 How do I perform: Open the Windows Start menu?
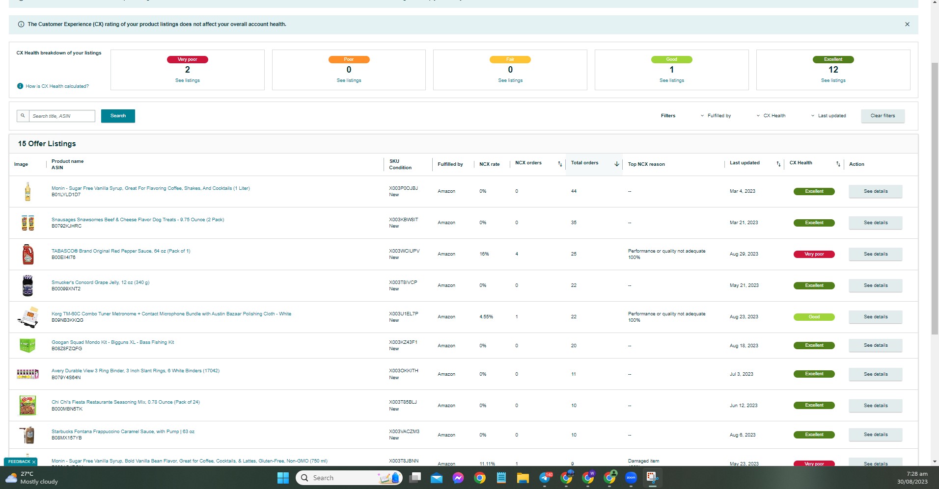click(x=283, y=478)
